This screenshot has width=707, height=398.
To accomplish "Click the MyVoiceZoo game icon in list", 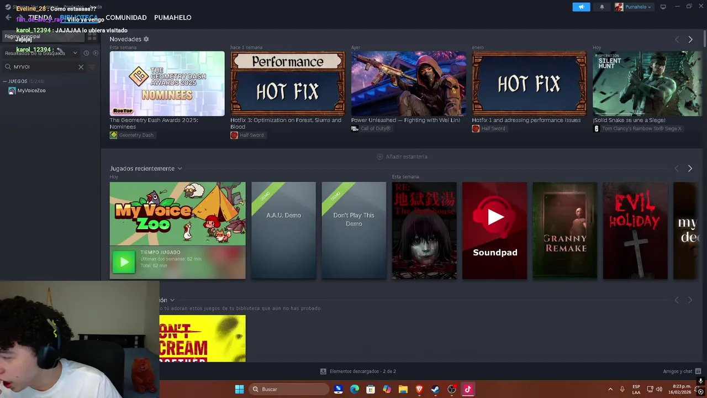I will click(12, 91).
